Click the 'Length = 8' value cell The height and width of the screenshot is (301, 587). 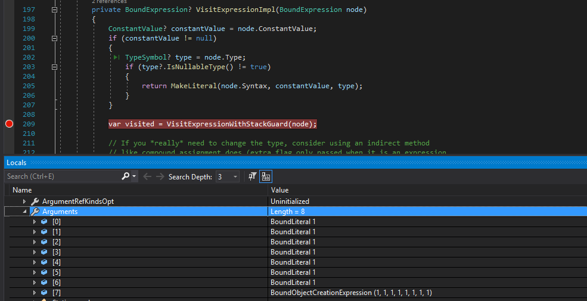click(287, 212)
